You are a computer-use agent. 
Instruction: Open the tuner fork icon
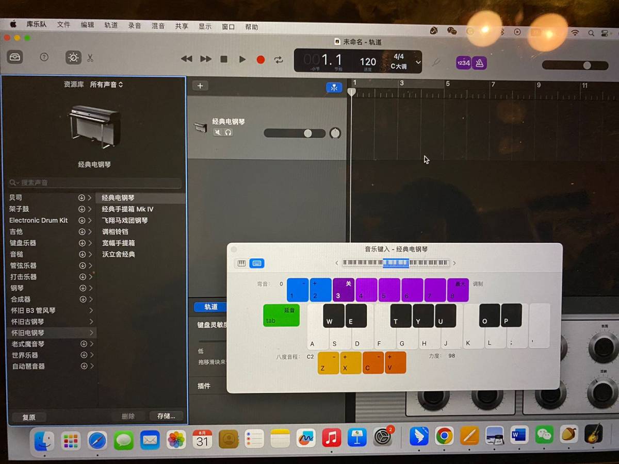(436, 63)
